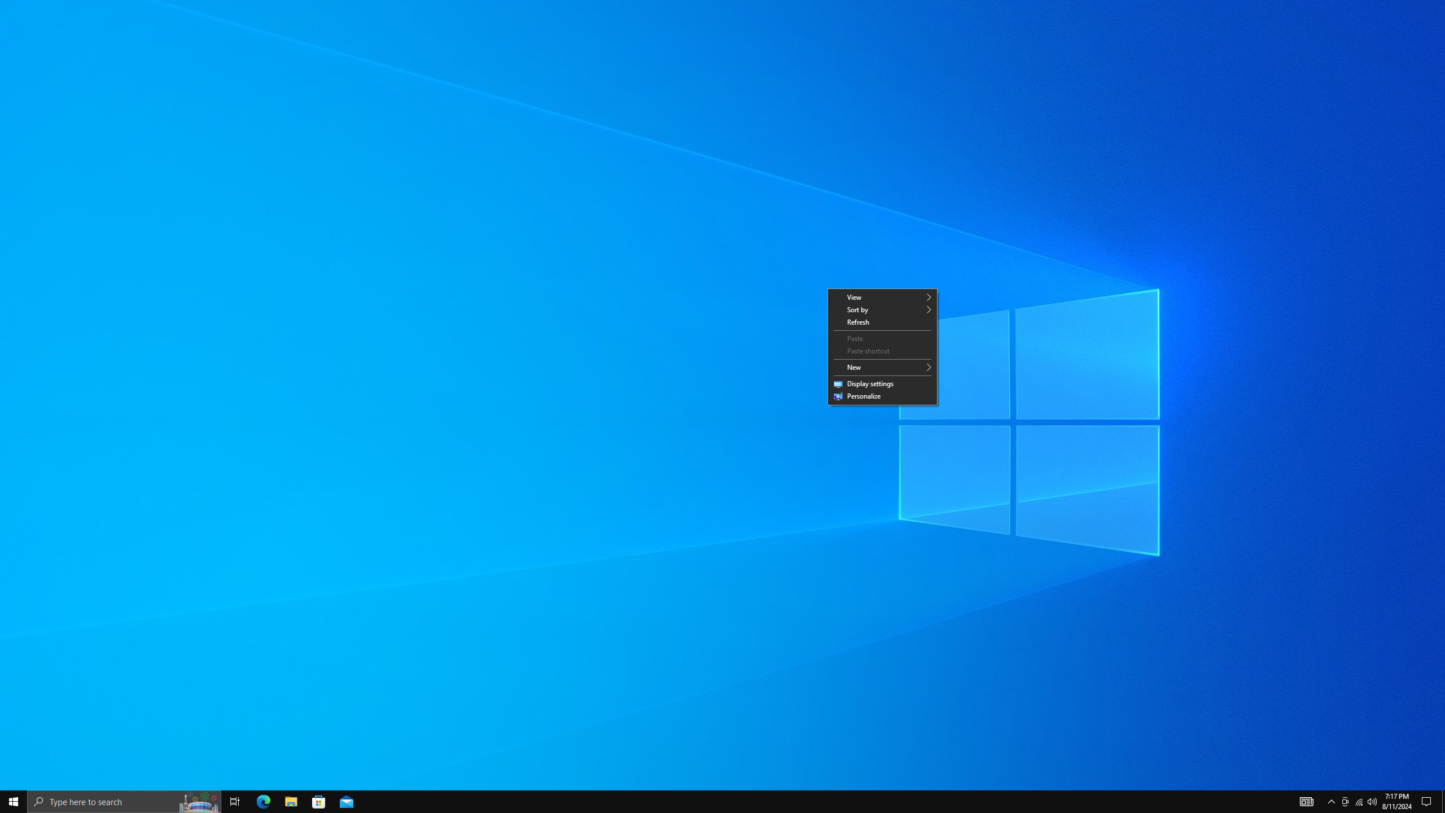Open the Action Center notifications icon
The height and width of the screenshot is (813, 1445).
tap(1426, 801)
